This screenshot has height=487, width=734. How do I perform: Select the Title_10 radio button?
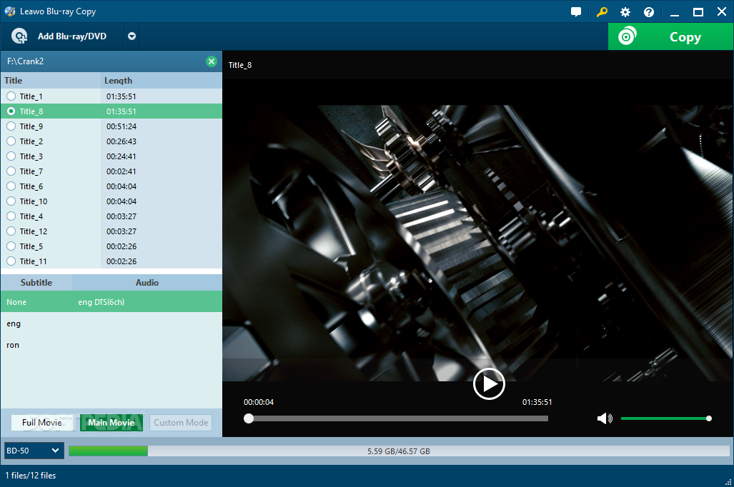pos(11,201)
